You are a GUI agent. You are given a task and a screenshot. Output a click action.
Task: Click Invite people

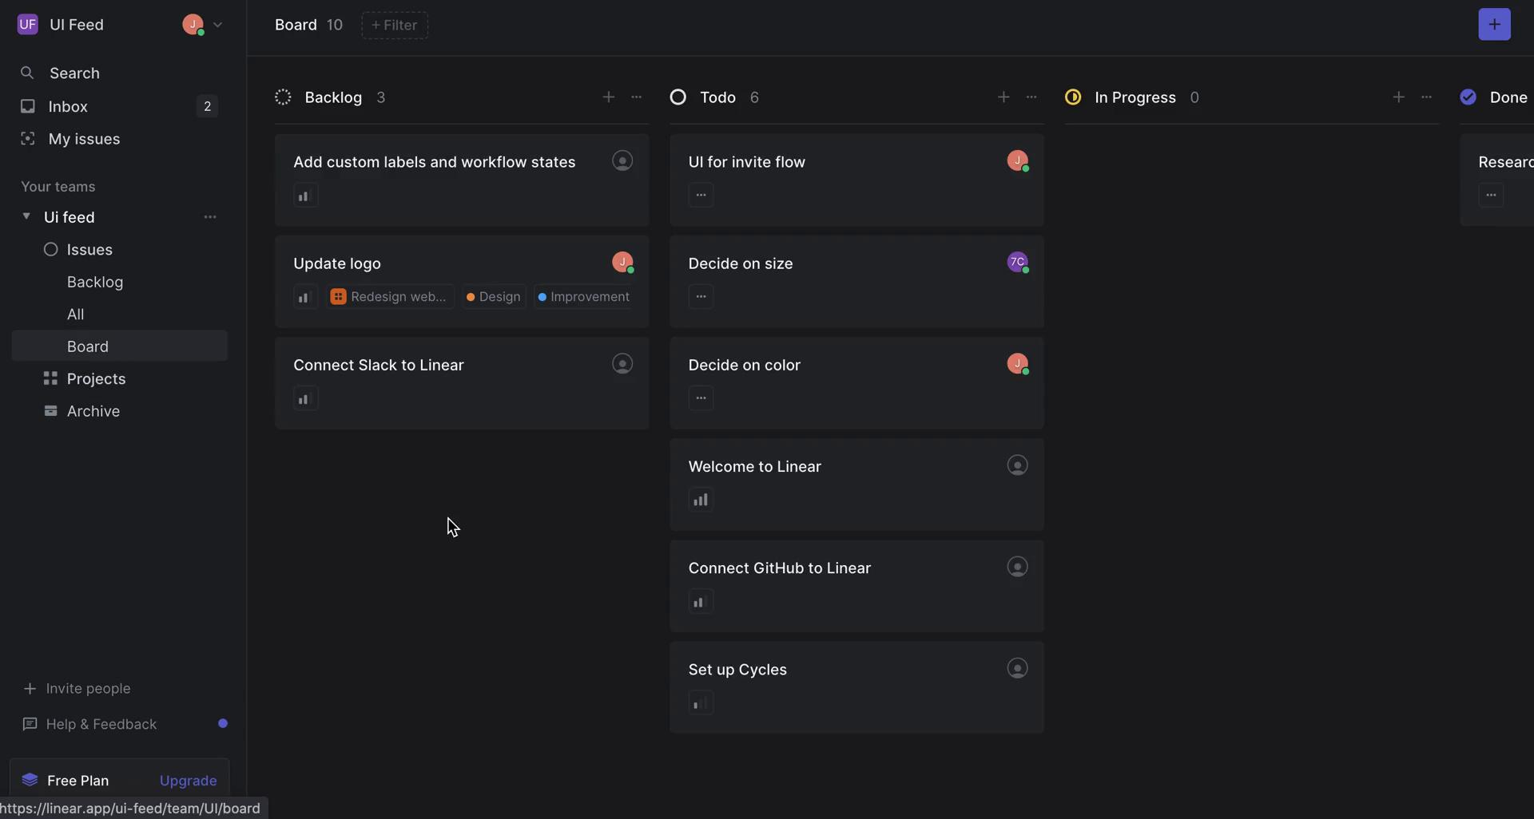click(x=77, y=688)
